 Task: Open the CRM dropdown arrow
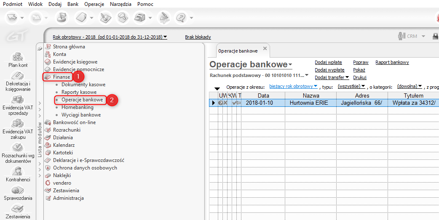pyautogui.click(x=423, y=37)
